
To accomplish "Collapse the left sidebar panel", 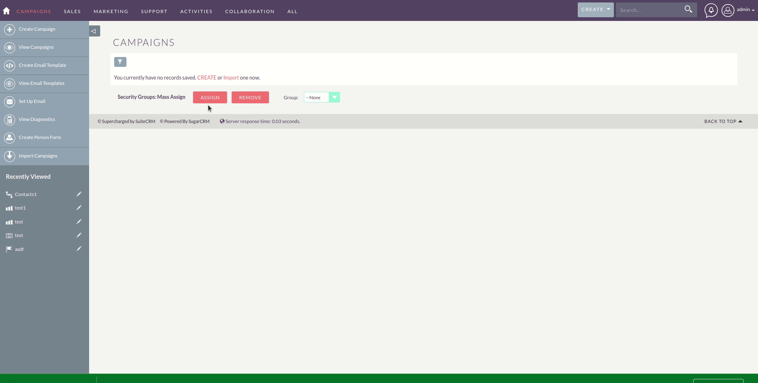I will tap(94, 31).
